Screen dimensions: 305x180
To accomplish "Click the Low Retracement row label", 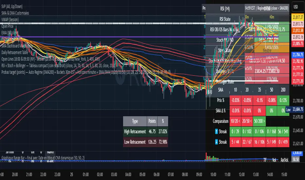I will (135, 142).
